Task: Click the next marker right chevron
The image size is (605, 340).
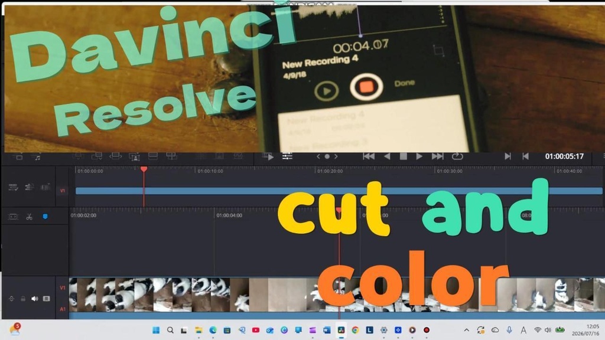Action: click(x=336, y=156)
